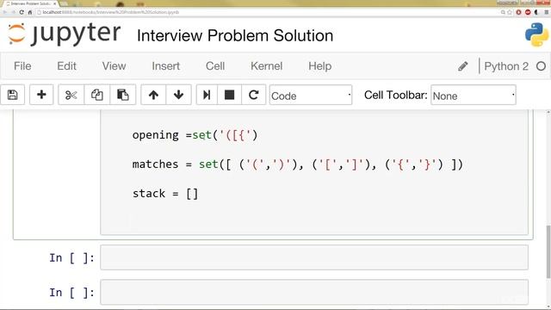The image size is (551, 310).
Task: Open the File menu
Action: coord(22,66)
